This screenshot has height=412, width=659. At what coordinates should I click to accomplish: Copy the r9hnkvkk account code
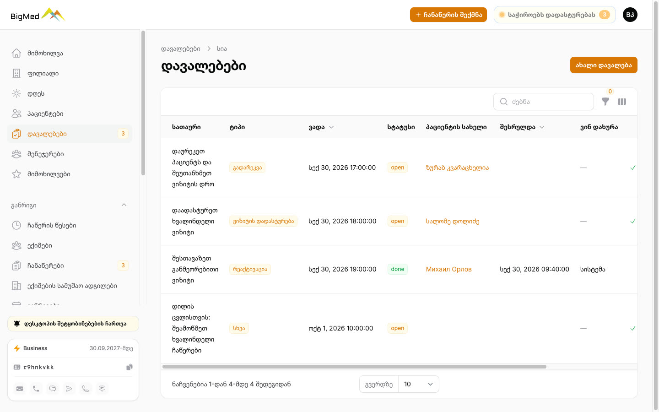tap(130, 367)
